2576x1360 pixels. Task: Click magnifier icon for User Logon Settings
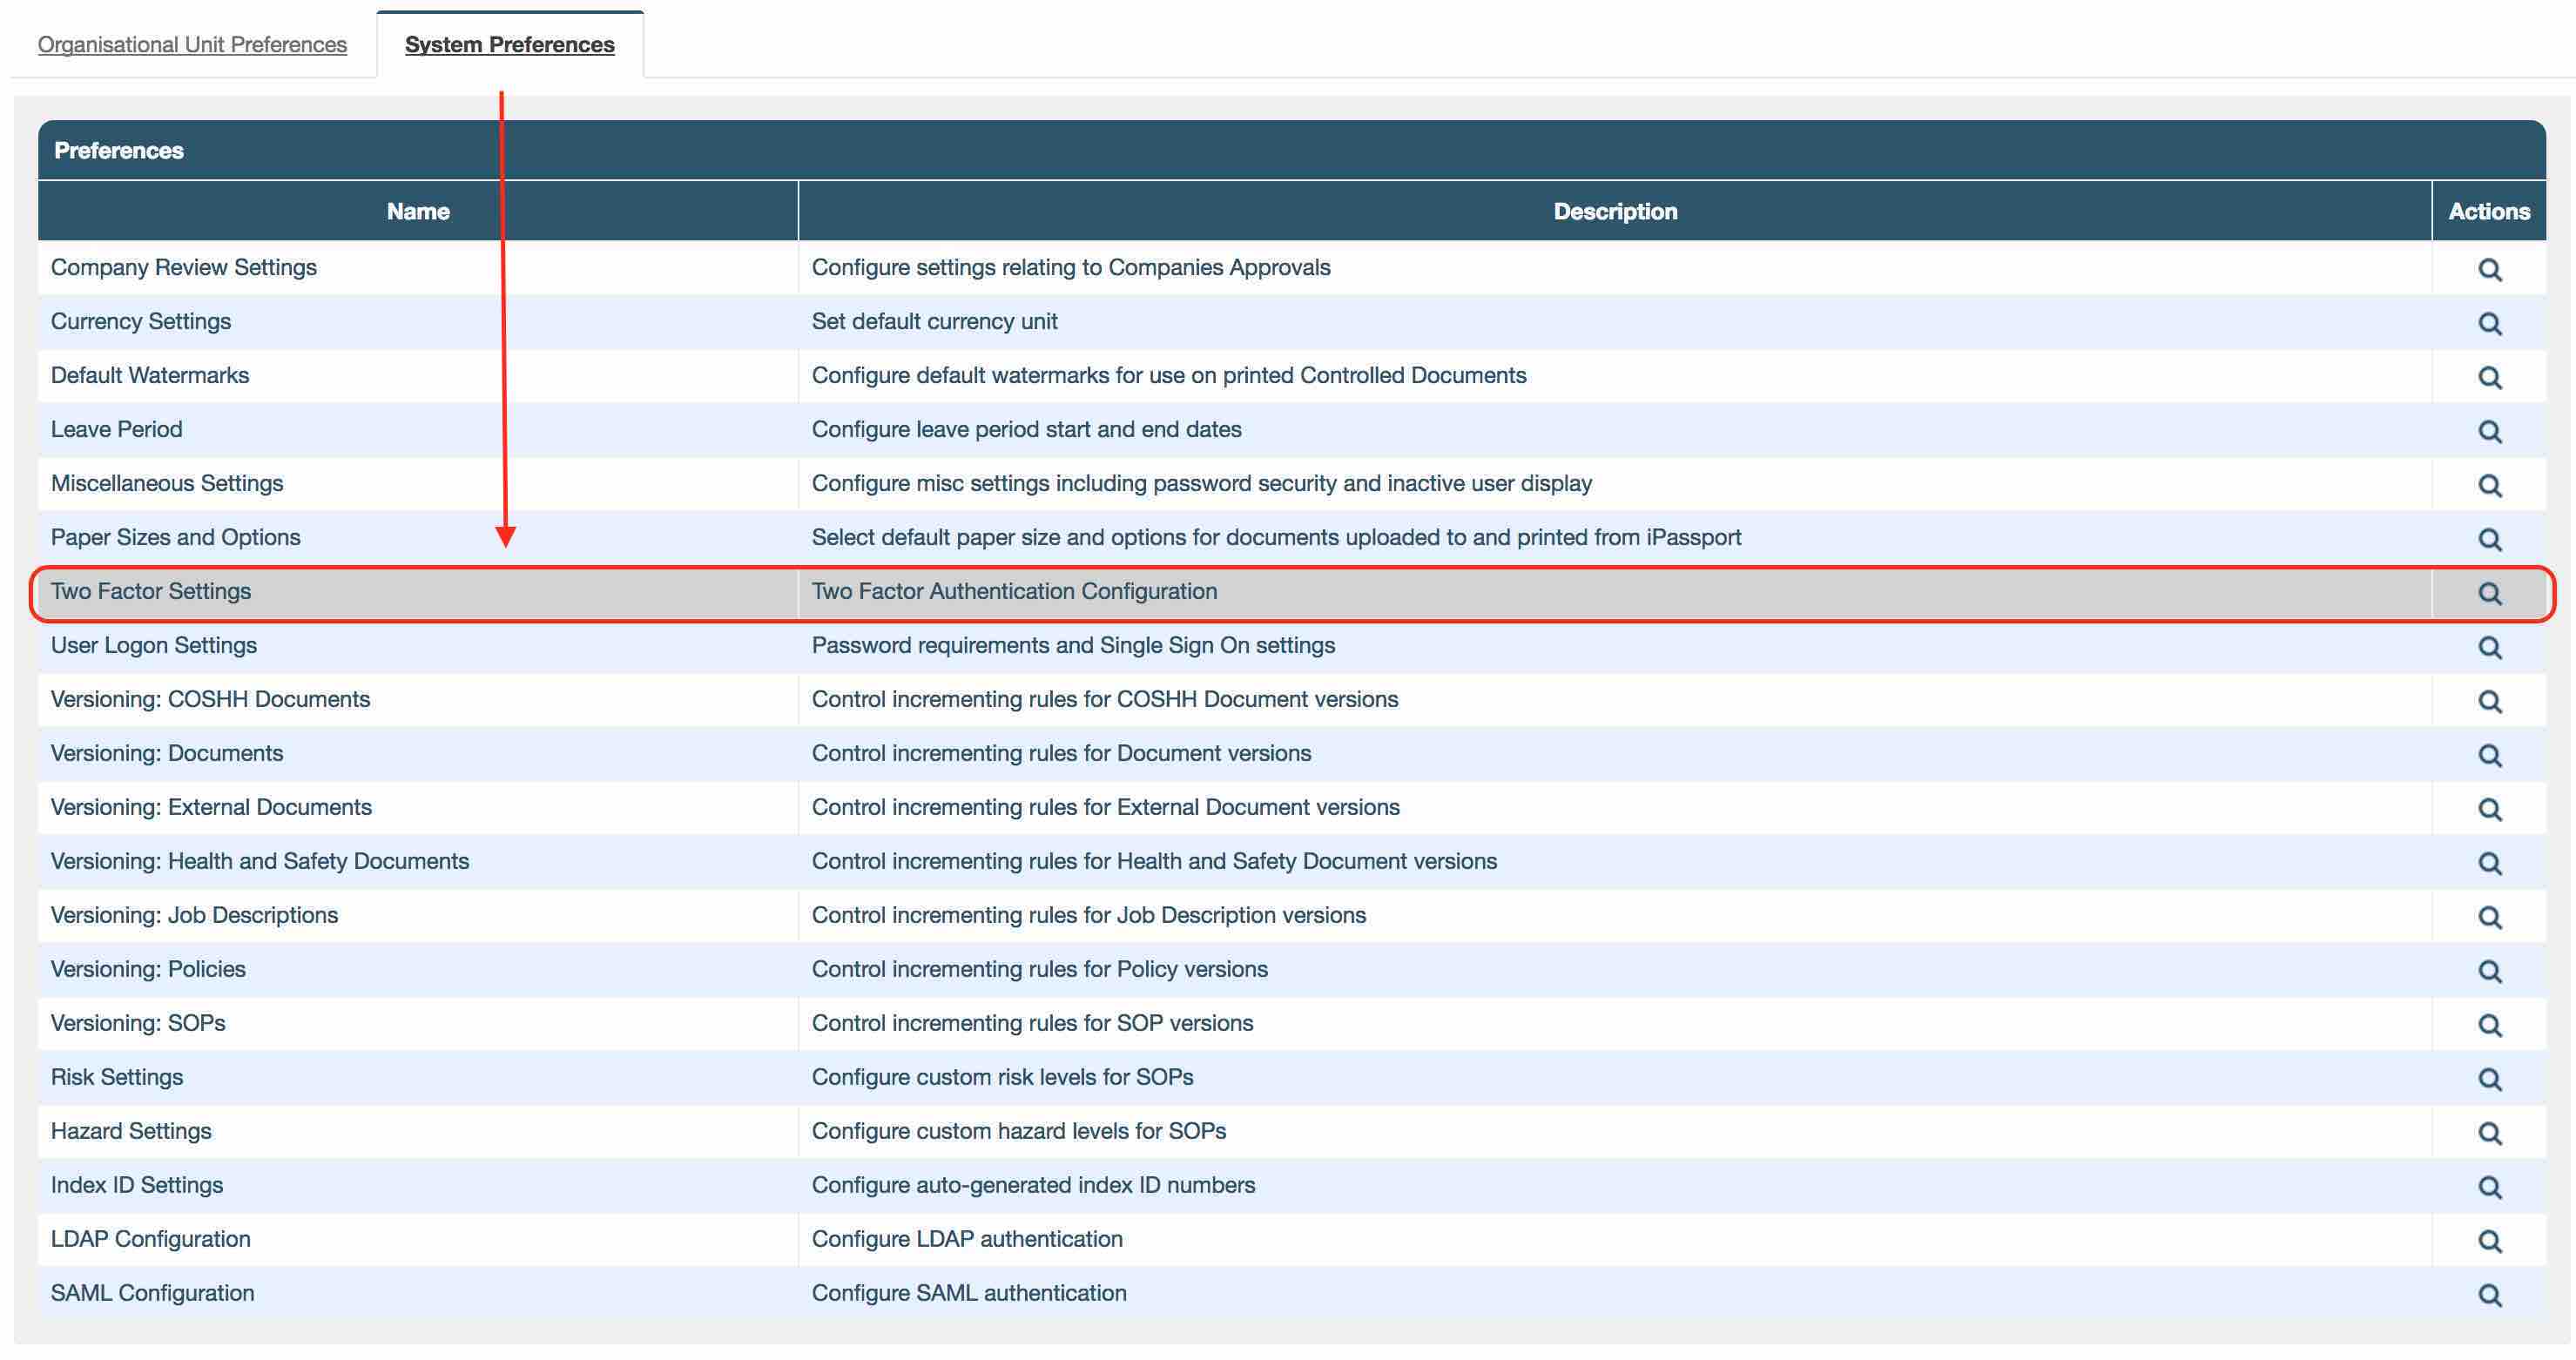tap(2489, 648)
